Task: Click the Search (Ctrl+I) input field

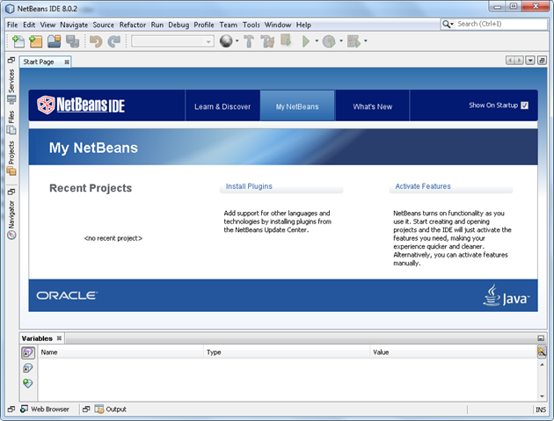Action: coord(501,24)
